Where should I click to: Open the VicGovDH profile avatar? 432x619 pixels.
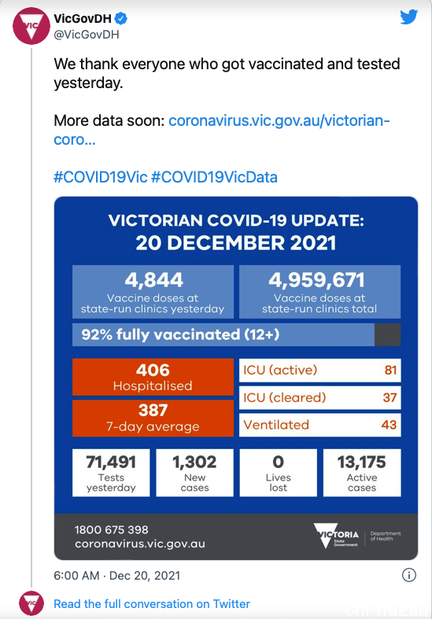tap(31, 26)
